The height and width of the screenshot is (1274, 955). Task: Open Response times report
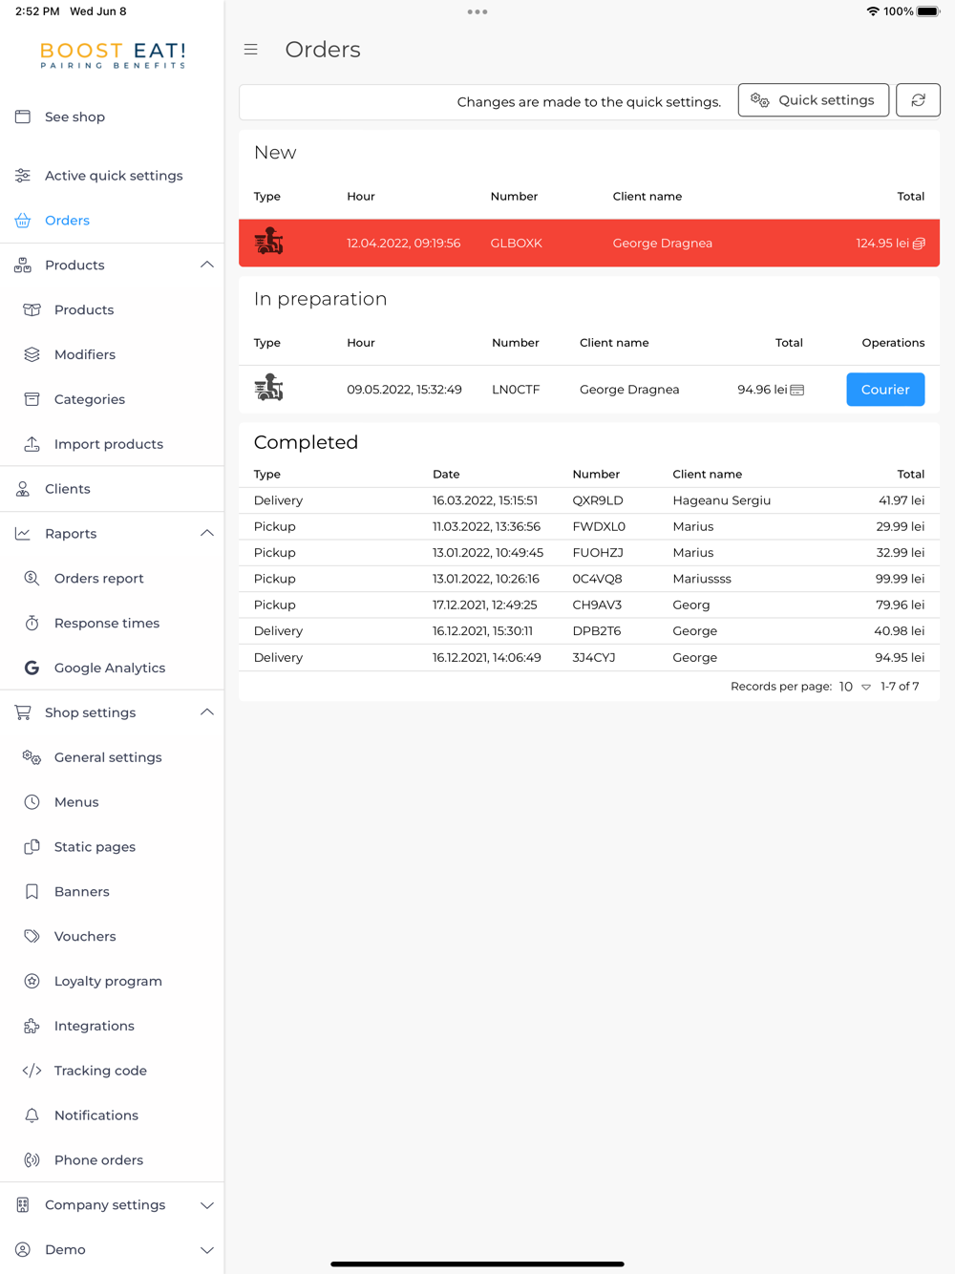pyautogui.click(x=112, y=623)
